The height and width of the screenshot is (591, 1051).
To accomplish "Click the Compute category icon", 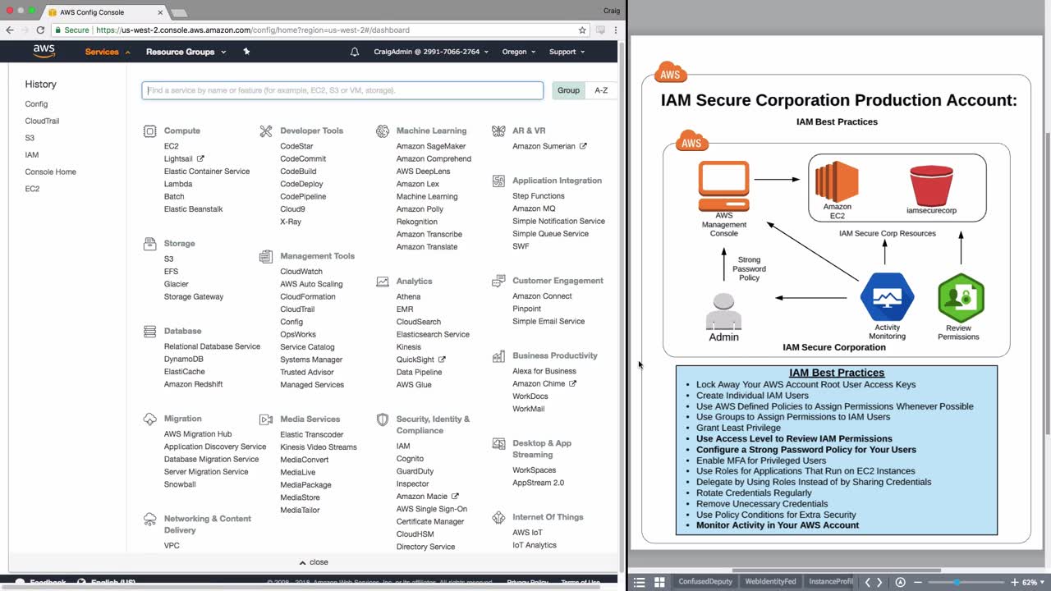I will coord(149,131).
